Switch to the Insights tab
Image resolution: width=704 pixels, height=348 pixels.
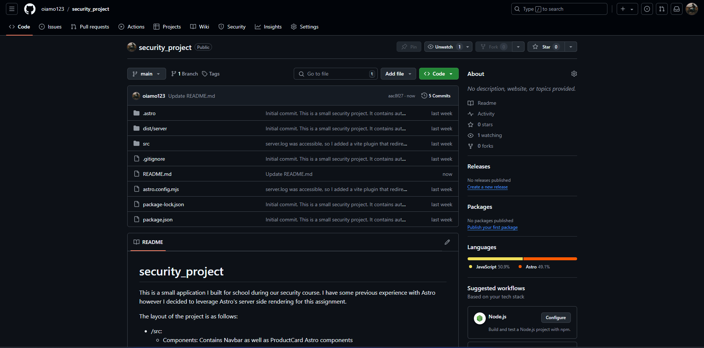268,27
